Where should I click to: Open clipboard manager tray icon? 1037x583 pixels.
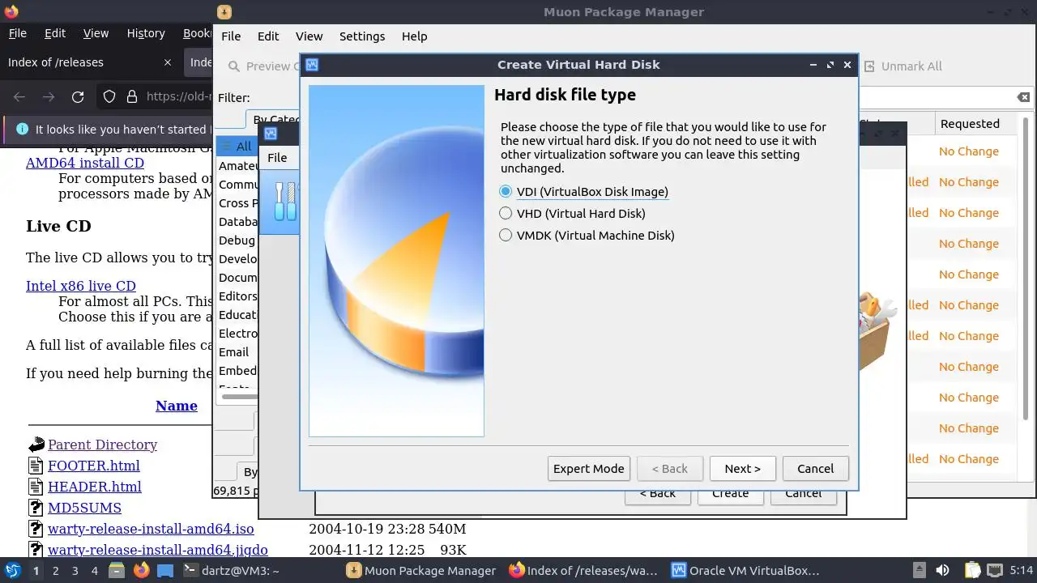[x=972, y=570]
